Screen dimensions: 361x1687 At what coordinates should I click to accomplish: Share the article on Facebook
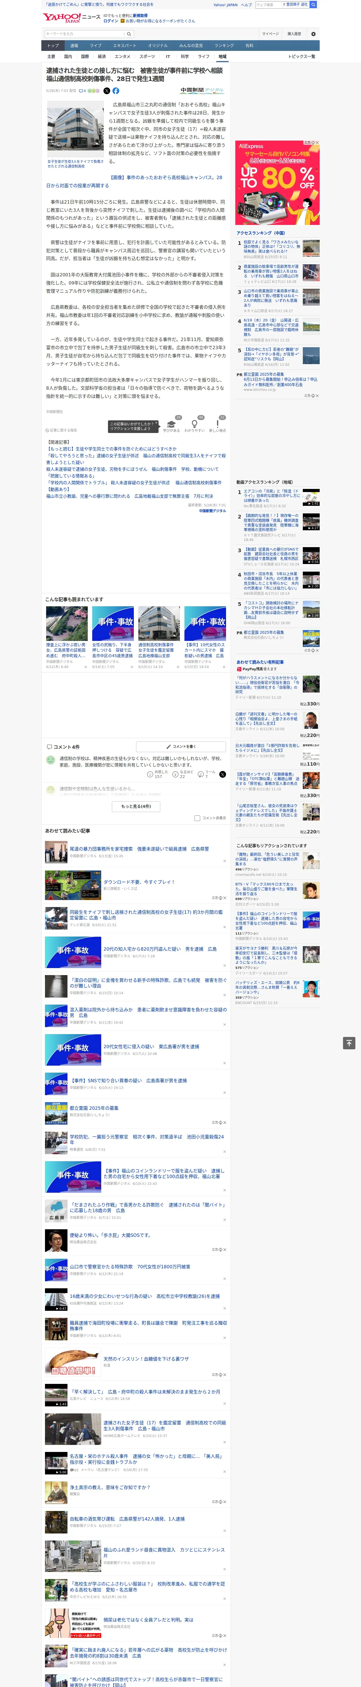pos(116,91)
